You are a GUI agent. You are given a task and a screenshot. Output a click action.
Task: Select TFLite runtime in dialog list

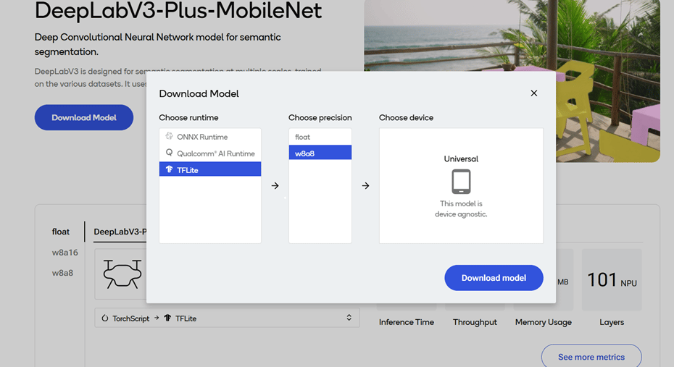click(210, 169)
